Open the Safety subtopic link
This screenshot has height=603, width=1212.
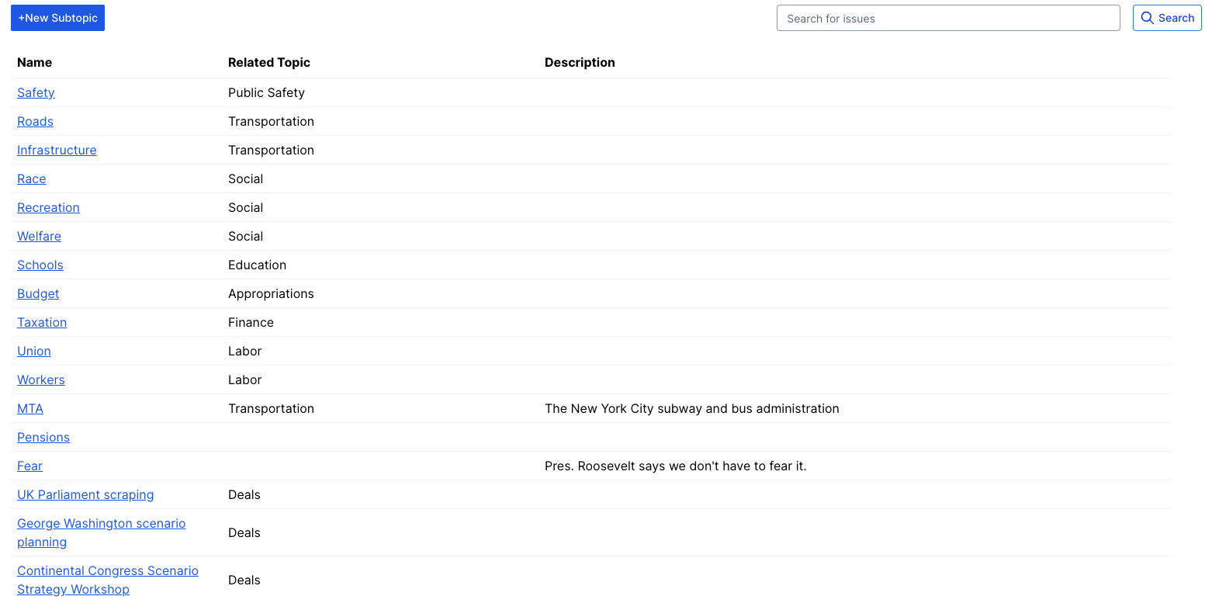click(36, 92)
